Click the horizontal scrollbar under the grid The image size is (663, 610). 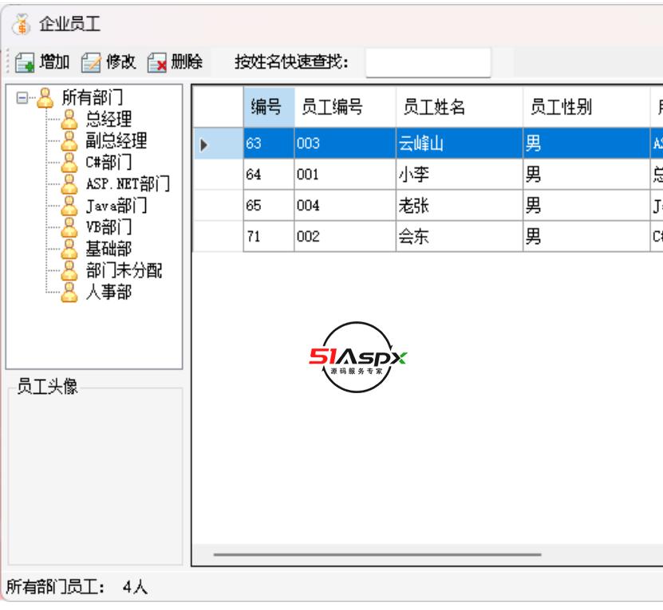tap(377, 554)
